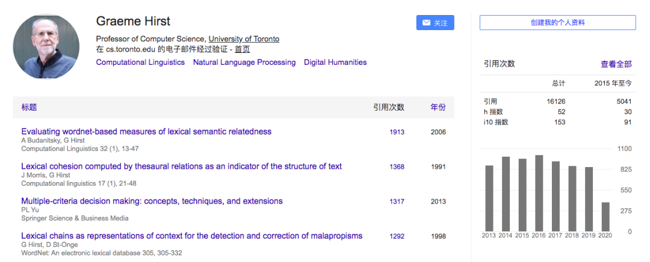650x262 pixels.
Task: Open Lexical chains malapropisms paper
Action: [191, 236]
